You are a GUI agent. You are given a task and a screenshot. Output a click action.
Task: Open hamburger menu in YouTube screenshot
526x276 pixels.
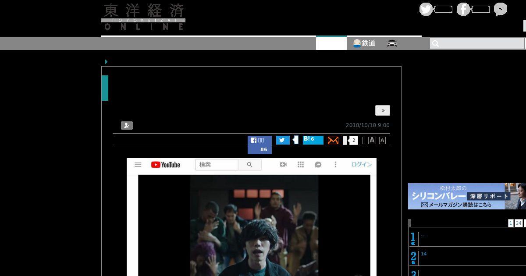click(138, 165)
